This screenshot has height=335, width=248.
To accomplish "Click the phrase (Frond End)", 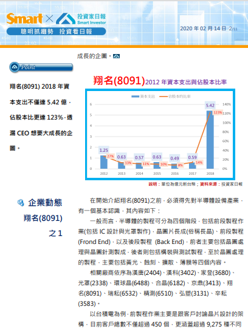I will [94, 242].
